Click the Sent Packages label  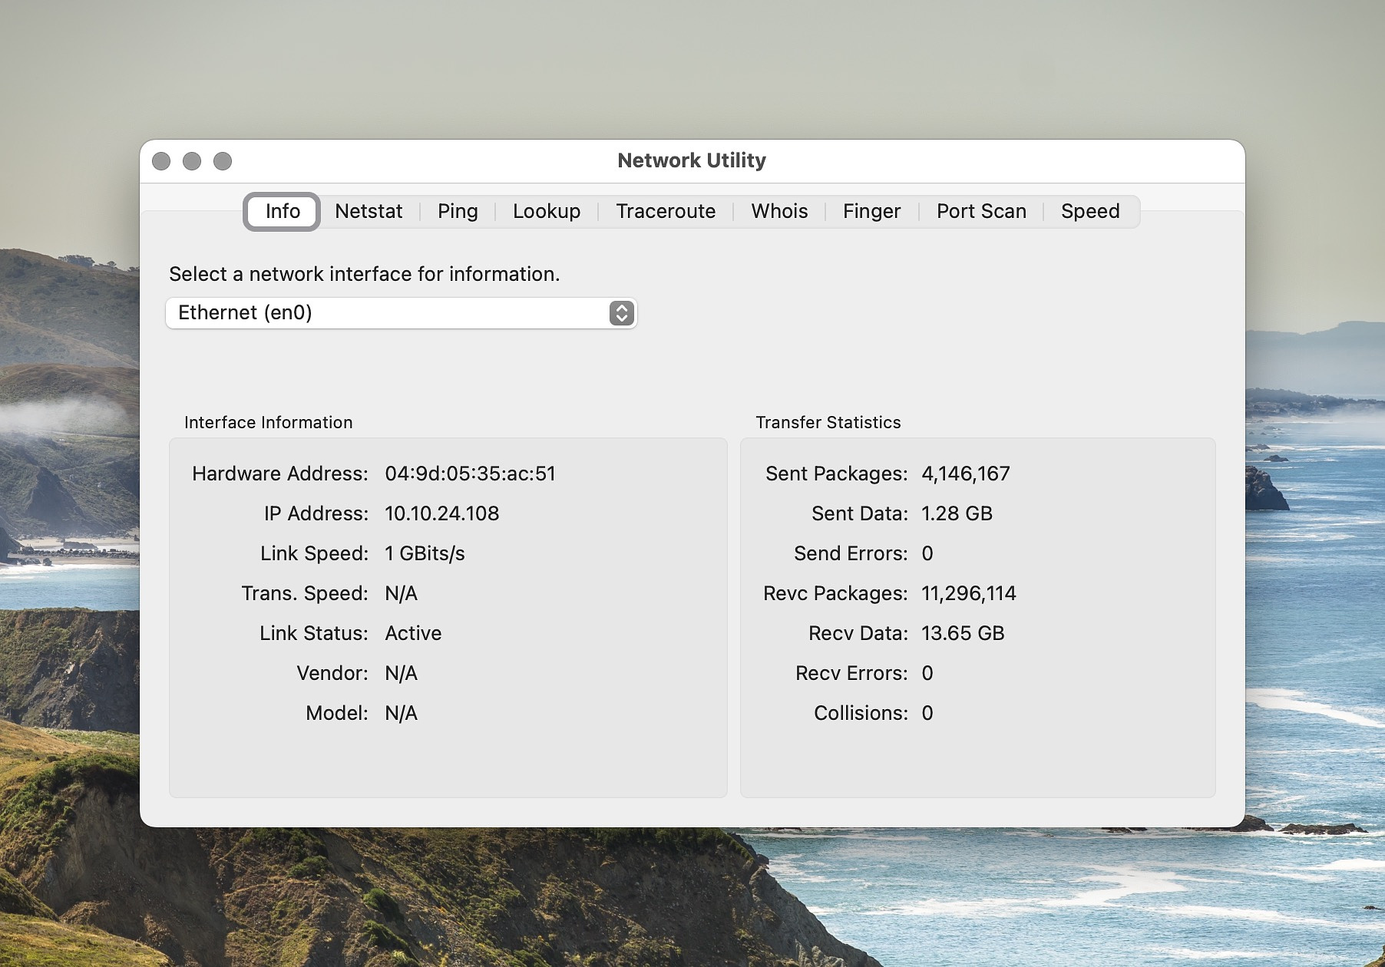[837, 474]
